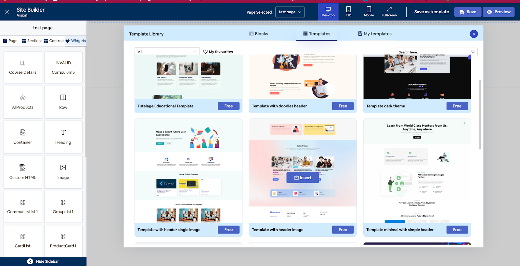
Task: Click the Preview button
Action: tap(499, 12)
